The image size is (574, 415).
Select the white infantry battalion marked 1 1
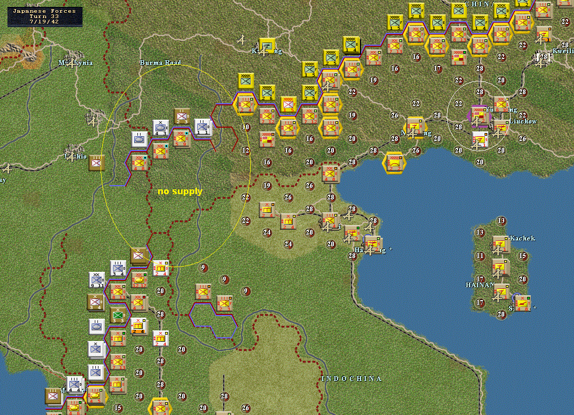[x=202, y=127]
